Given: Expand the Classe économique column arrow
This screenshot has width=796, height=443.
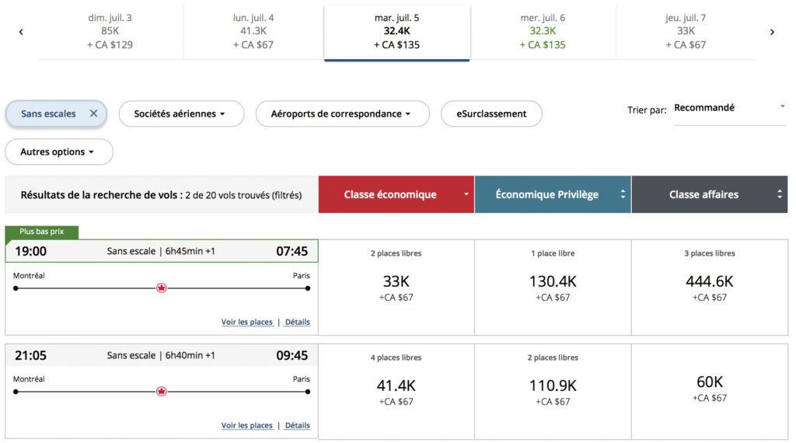Looking at the screenshot, I should tap(466, 194).
